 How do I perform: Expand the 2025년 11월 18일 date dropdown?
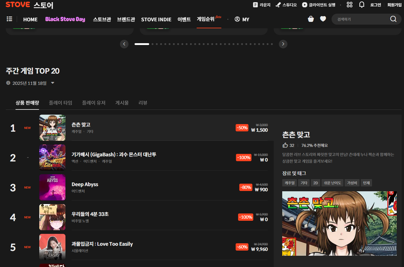click(52, 83)
